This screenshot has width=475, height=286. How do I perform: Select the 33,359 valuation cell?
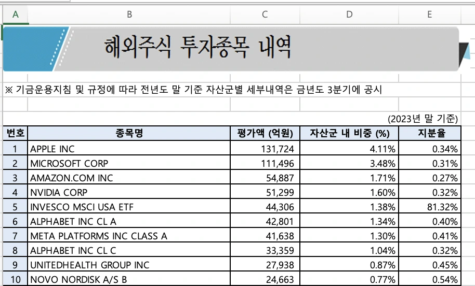265,249
